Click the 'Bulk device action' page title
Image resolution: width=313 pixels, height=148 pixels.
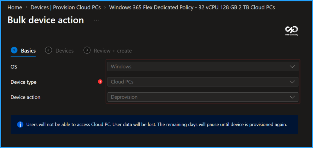tap(46, 20)
